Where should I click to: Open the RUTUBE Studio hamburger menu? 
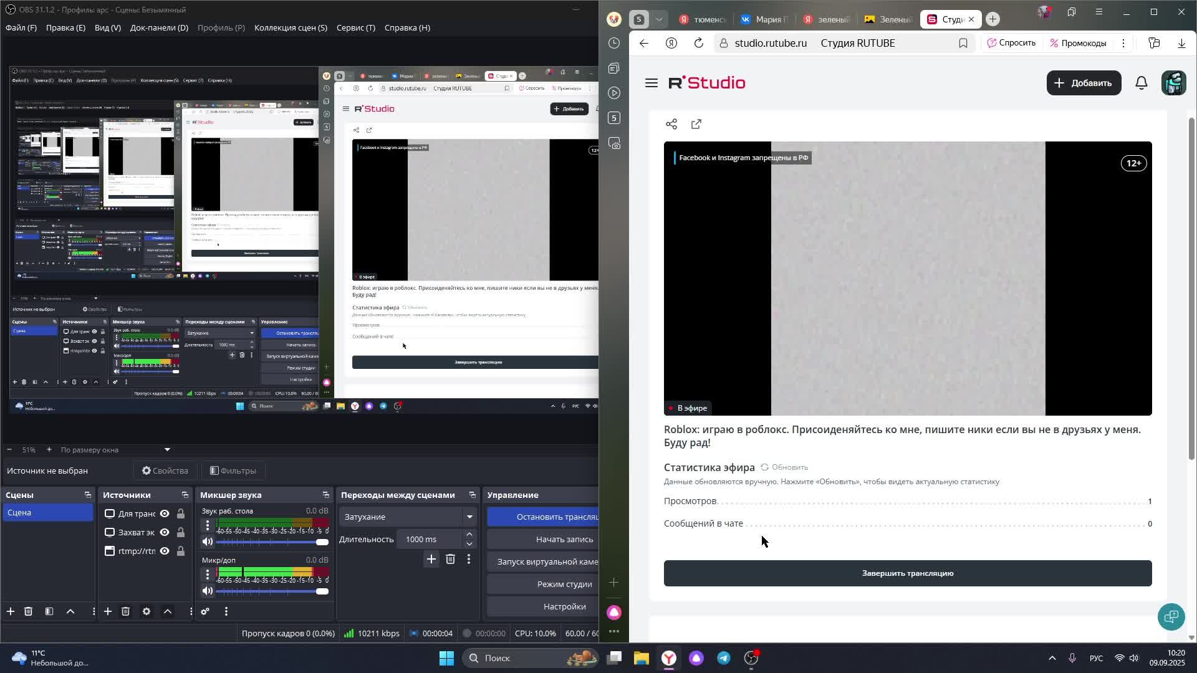[x=651, y=83]
